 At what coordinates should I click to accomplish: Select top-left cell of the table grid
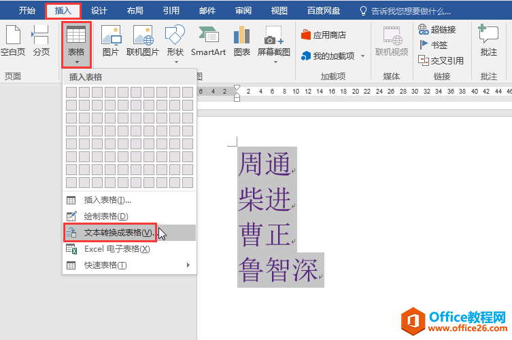tap(71, 92)
